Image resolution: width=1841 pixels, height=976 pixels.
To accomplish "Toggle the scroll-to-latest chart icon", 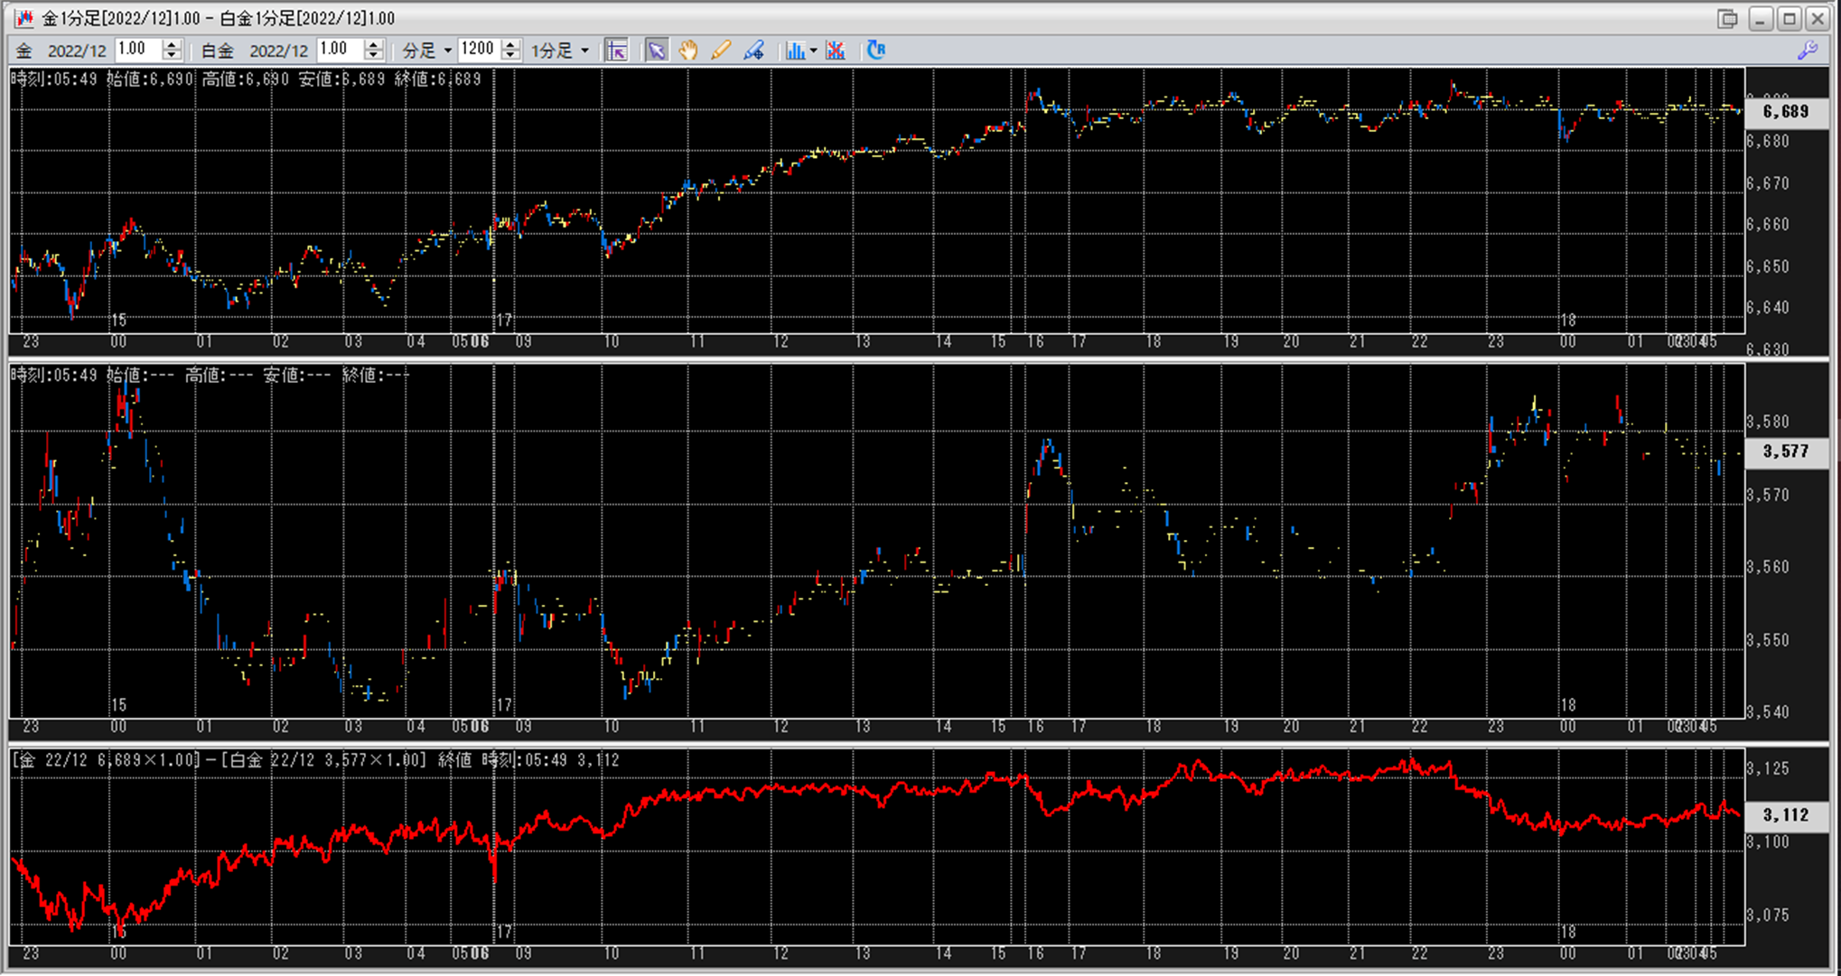I will (617, 51).
